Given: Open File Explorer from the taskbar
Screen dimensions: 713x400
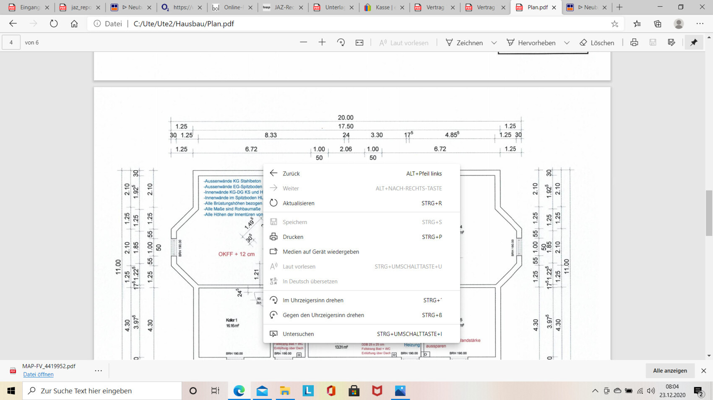Looking at the screenshot, I should [285, 391].
